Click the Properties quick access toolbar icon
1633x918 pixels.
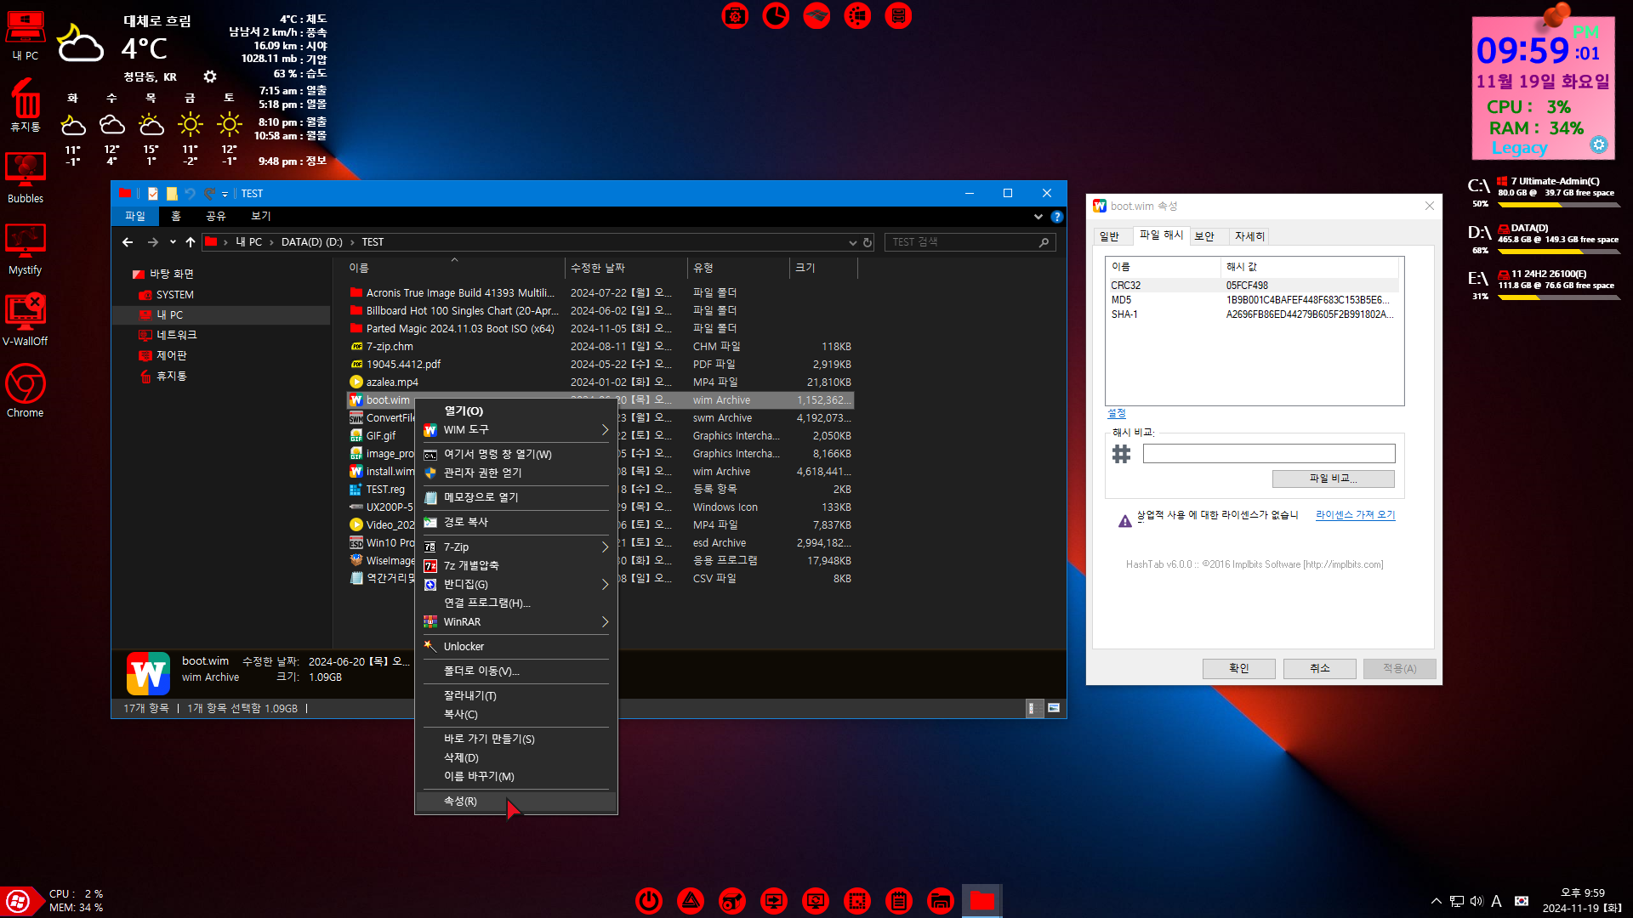click(x=153, y=194)
